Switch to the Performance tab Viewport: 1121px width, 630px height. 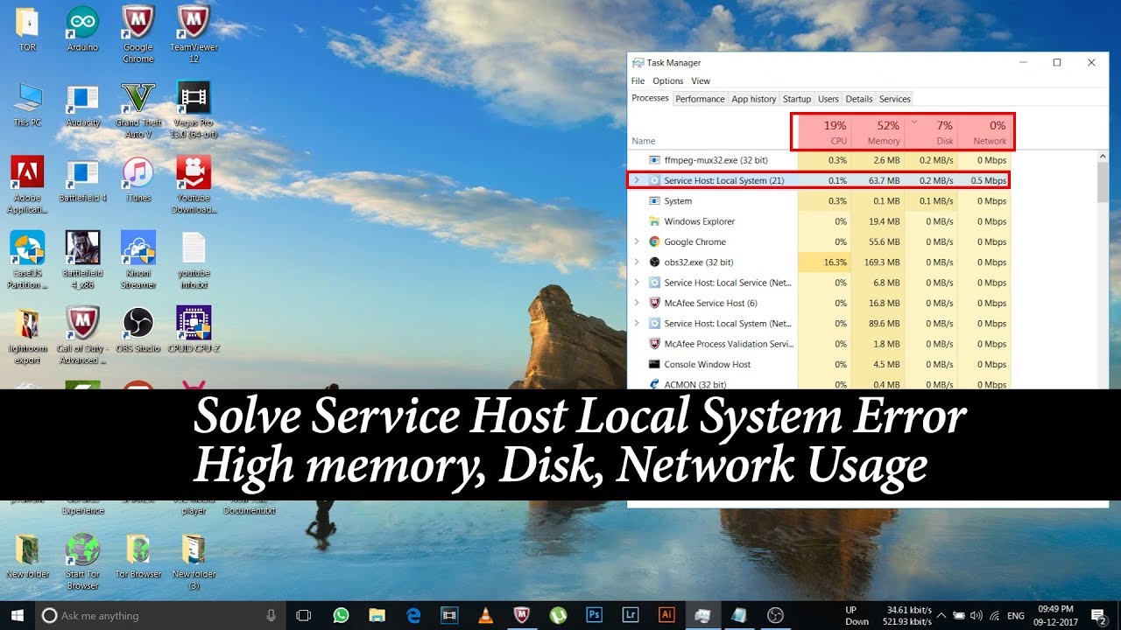coord(700,99)
